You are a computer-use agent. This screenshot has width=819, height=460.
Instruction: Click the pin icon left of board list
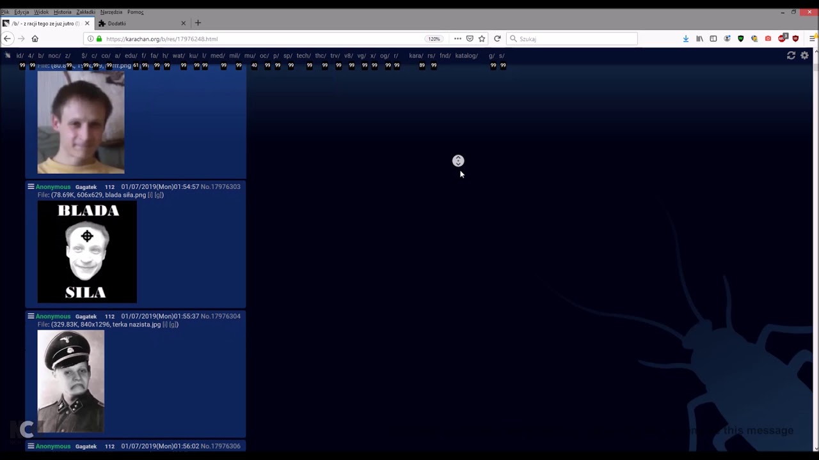(x=8, y=56)
